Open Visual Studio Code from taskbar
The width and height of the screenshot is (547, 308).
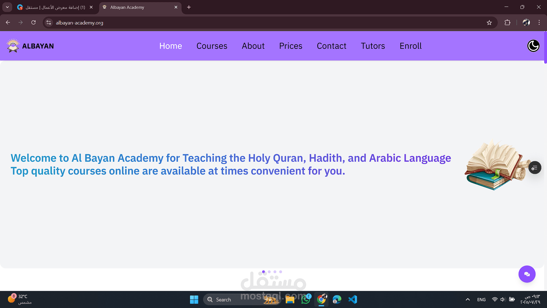pyautogui.click(x=352, y=299)
